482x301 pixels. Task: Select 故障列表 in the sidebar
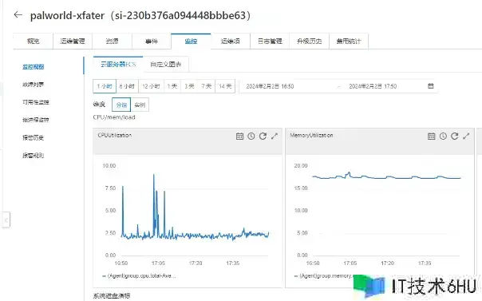[34, 85]
